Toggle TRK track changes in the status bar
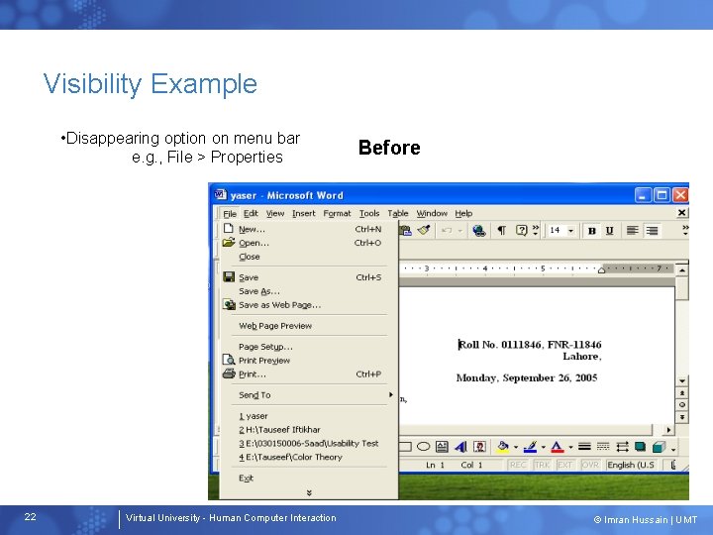The width and height of the screenshot is (713, 535). (x=542, y=465)
